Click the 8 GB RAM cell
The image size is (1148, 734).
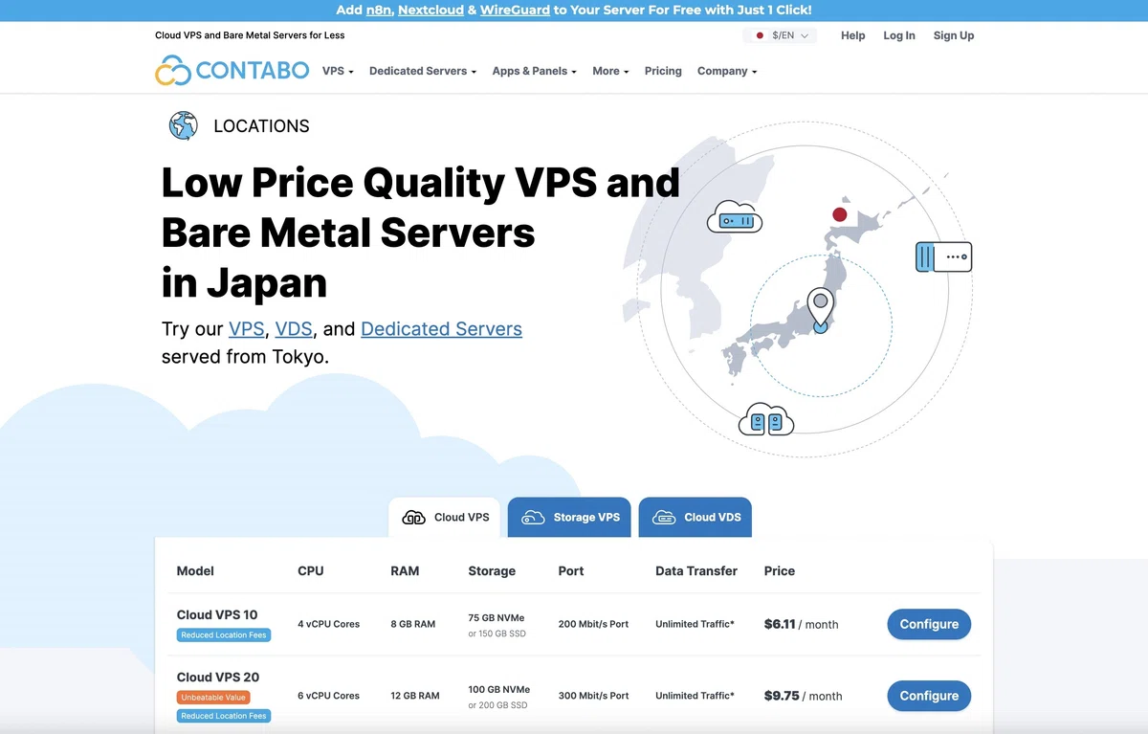pyautogui.click(x=412, y=624)
